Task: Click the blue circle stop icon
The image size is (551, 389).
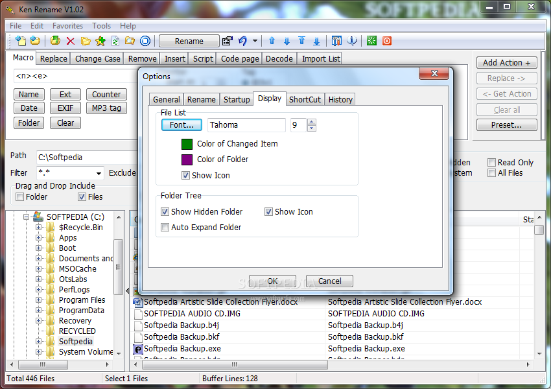Action: pos(145,41)
